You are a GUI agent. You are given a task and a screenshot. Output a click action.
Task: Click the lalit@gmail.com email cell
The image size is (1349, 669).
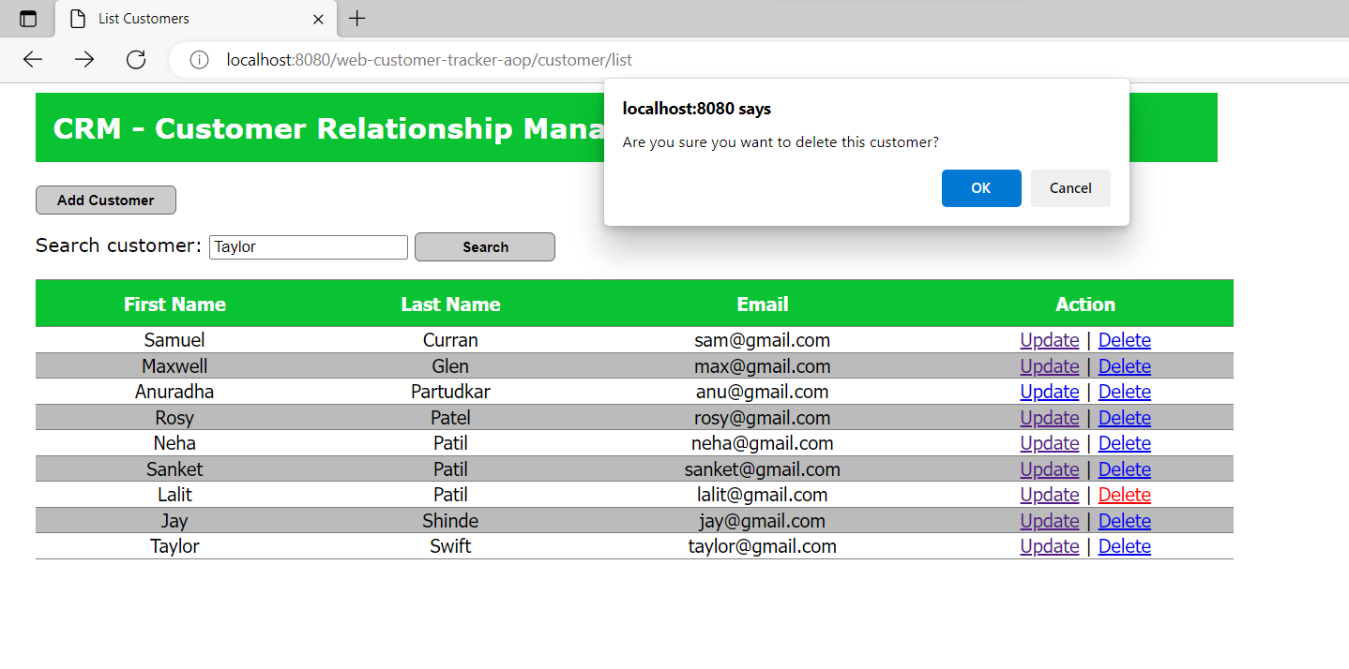[x=763, y=495]
